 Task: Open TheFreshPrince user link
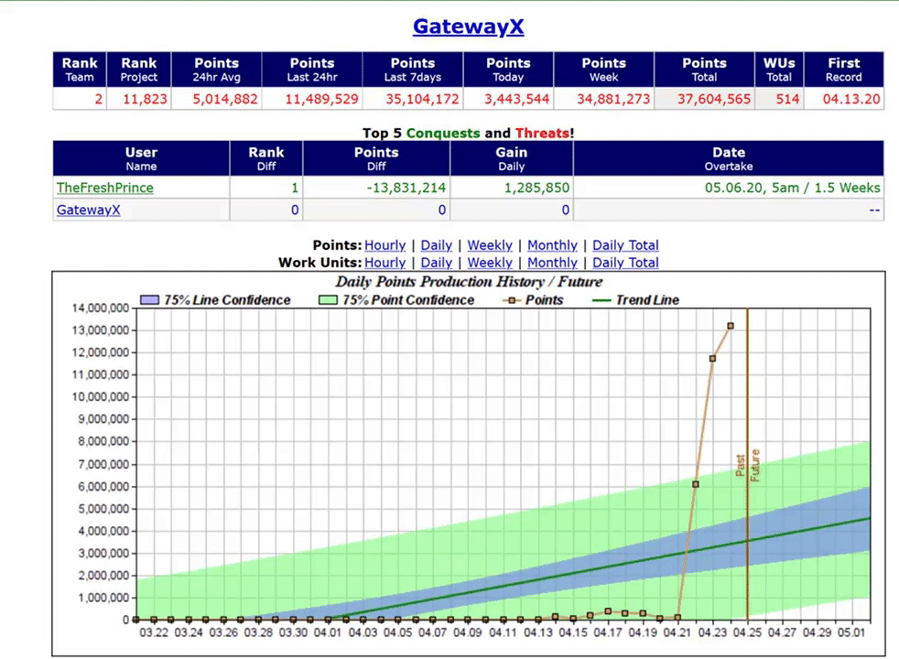(105, 188)
